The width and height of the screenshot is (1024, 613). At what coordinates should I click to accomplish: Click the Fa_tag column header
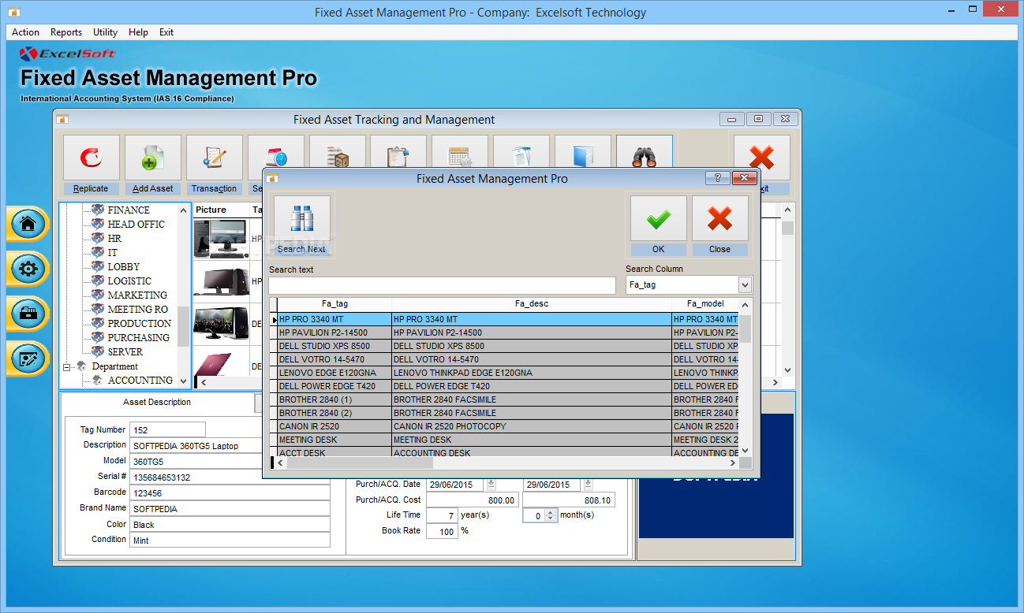click(334, 304)
